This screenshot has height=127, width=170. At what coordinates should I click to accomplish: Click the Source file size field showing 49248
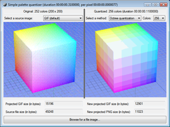coord(63,112)
